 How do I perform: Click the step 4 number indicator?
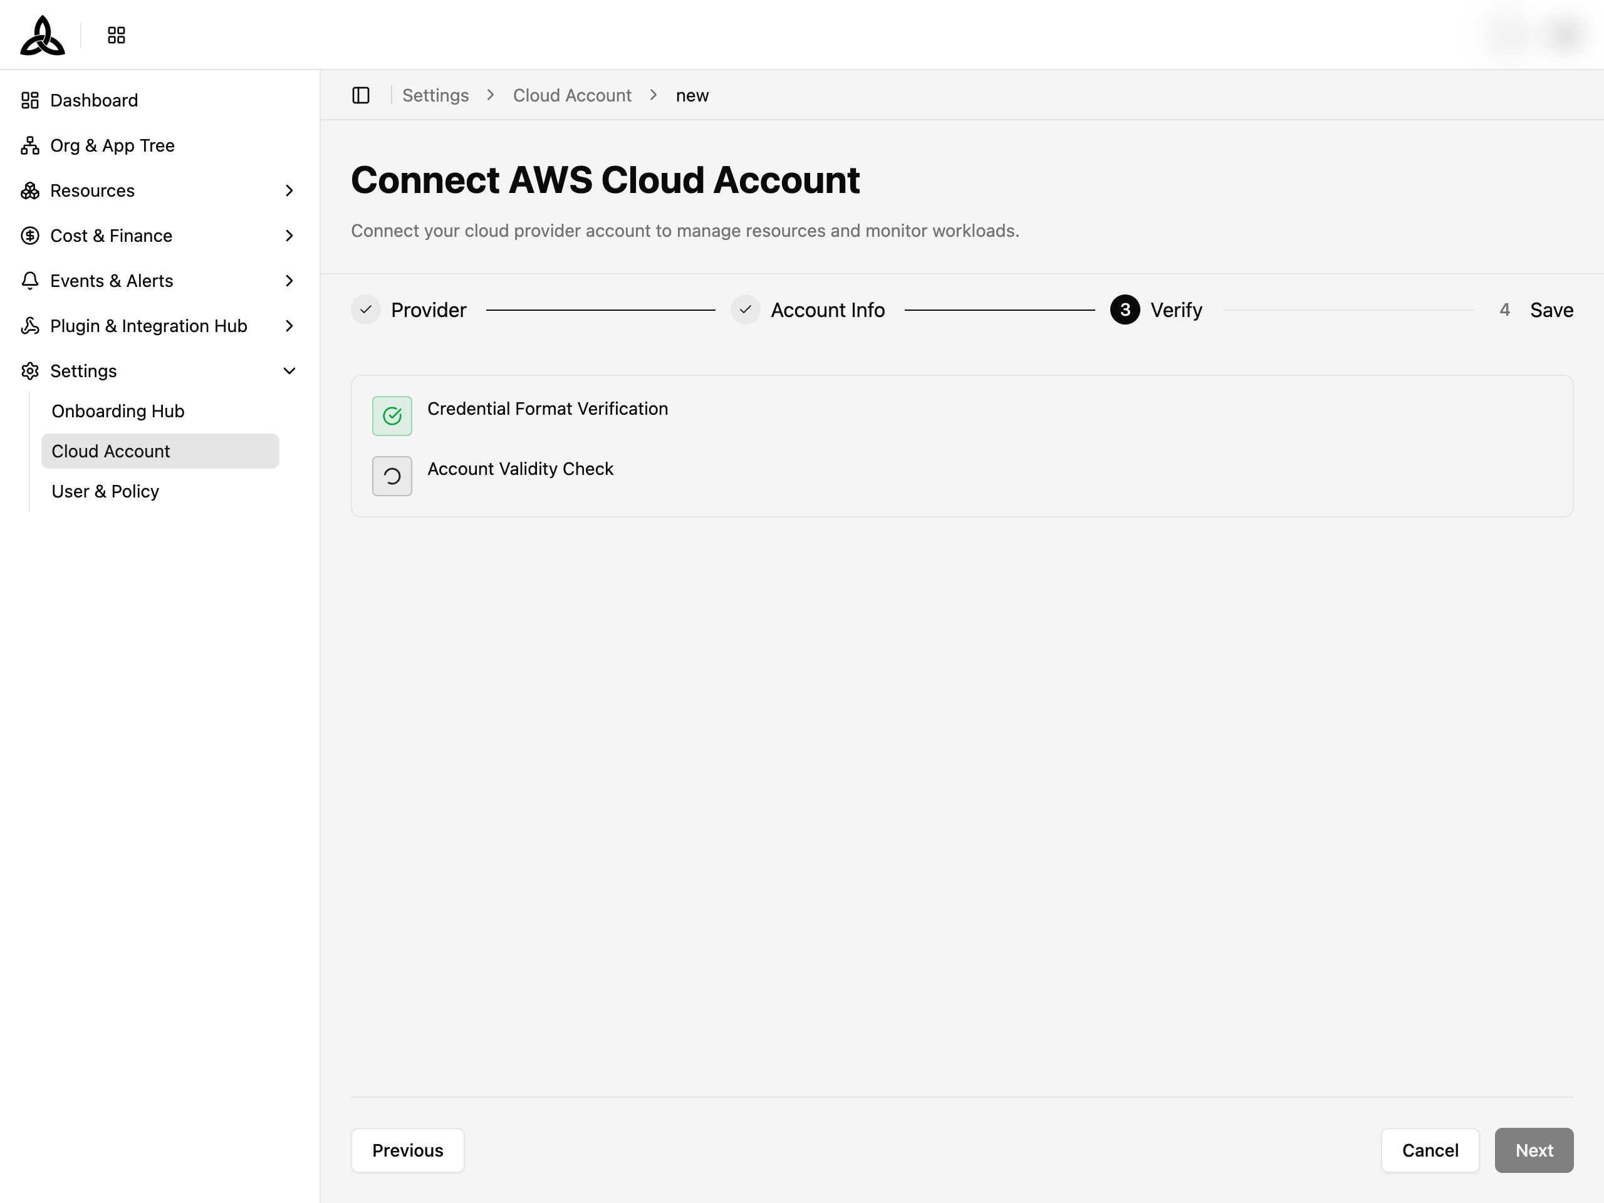tap(1504, 310)
